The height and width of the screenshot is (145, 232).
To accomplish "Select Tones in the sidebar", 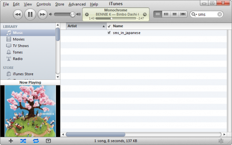I will click(28, 52).
